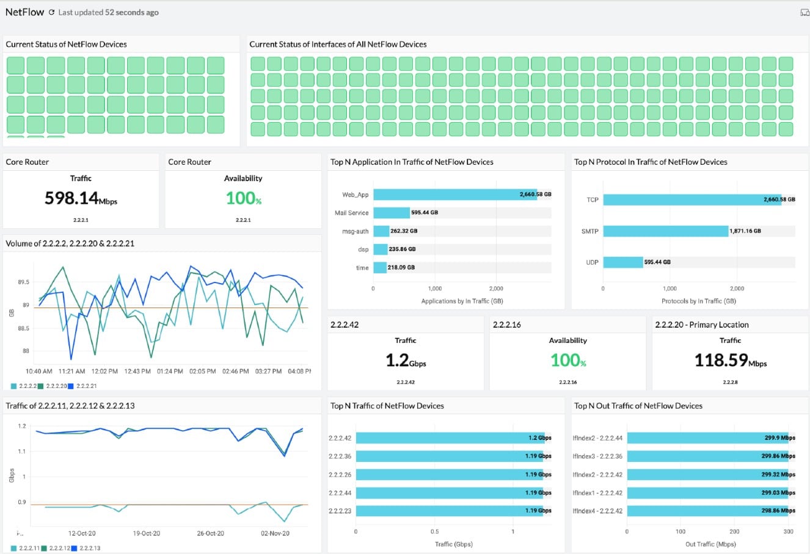This screenshot has height=554, width=810.
Task: Click the 2.2.2.42 widget's 1.2 Gbps traffic value
Action: tap(406, 361)
